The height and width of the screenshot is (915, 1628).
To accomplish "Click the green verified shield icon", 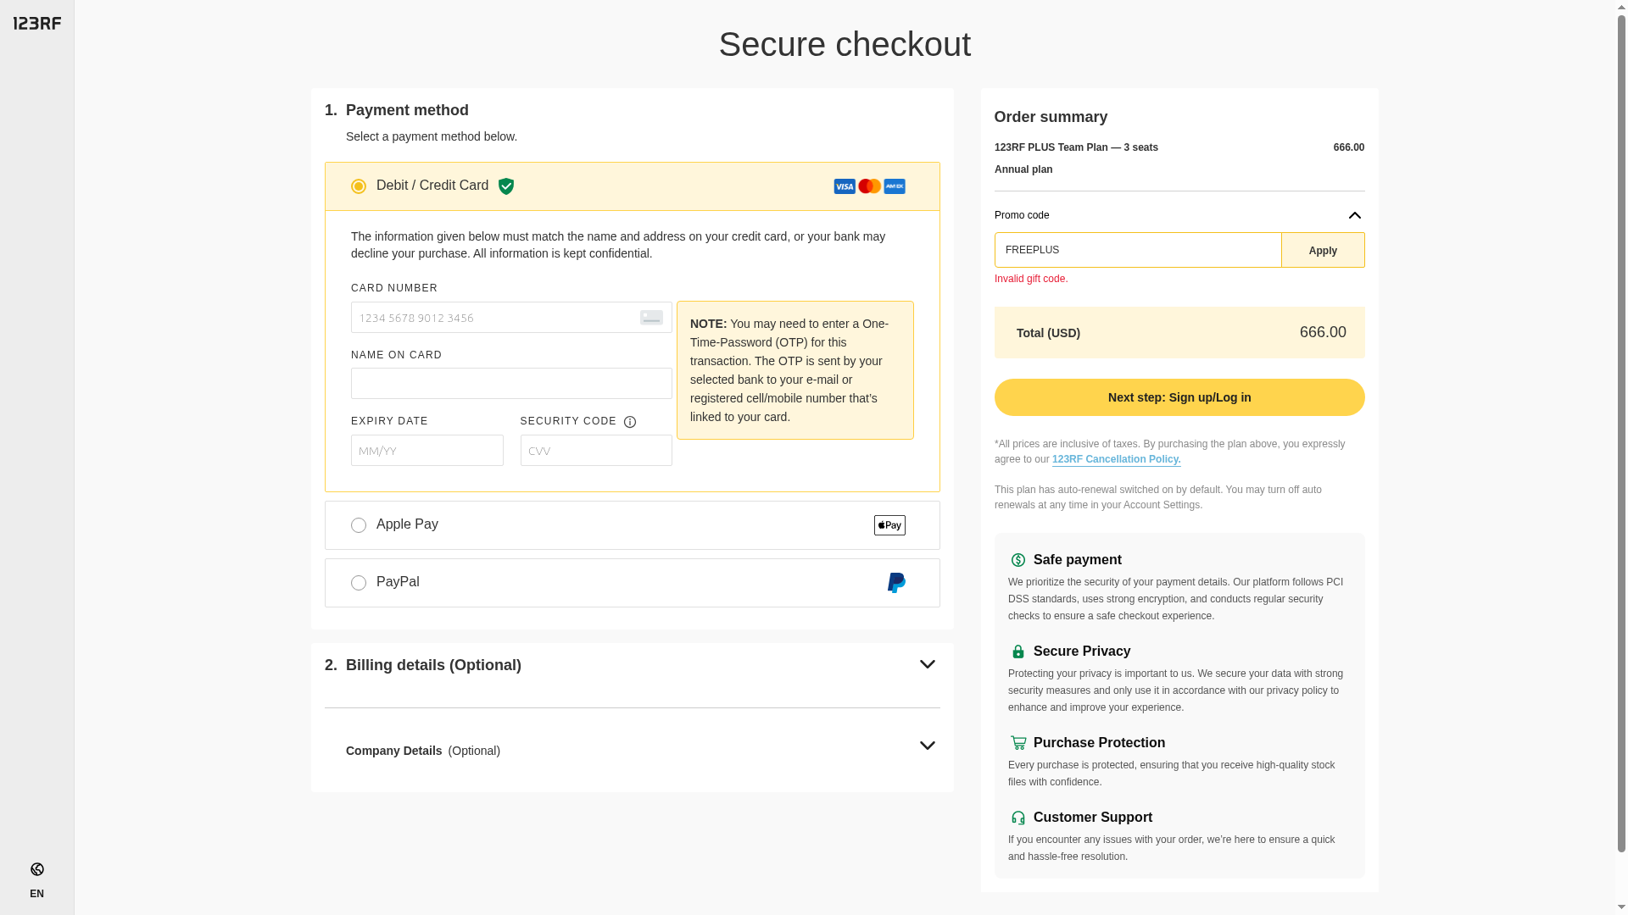I will 506,186.
